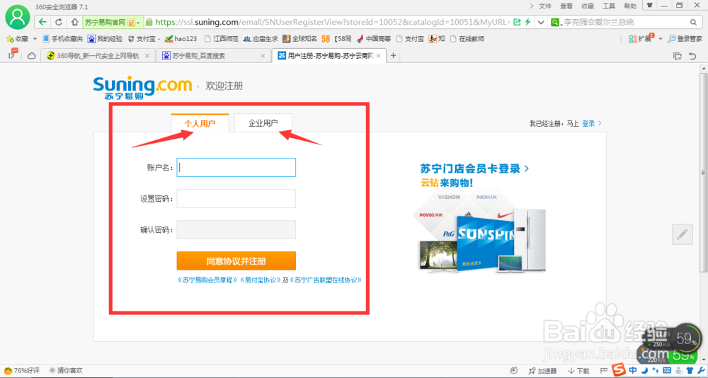This screenshot has height=378, width=708.
Task: Open the 易付宝协议 link
Action: point(261,280)
